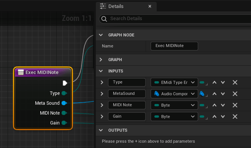Open the EMidi Type Enum type dropdown
The height and width of the screenshot is (148, 251).
coord(174,82)
